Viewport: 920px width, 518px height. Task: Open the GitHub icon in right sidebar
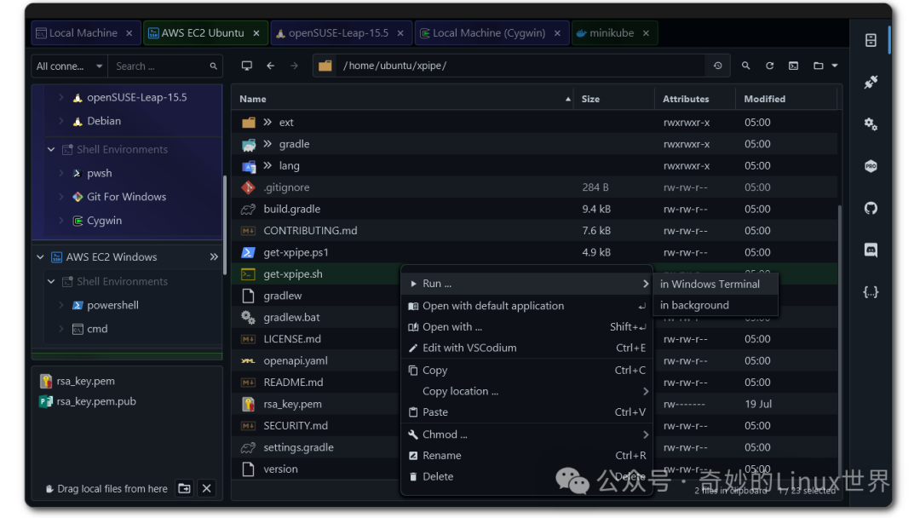point(871,208)
